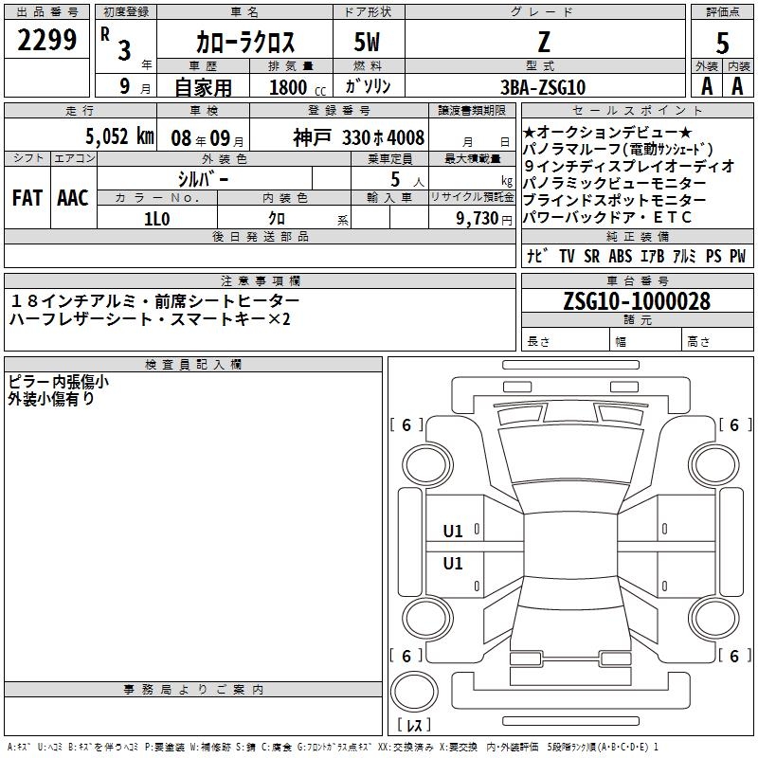758x758 pixels.
Task: Click fuel type ガソリン
Action: (x=368, y=86)
